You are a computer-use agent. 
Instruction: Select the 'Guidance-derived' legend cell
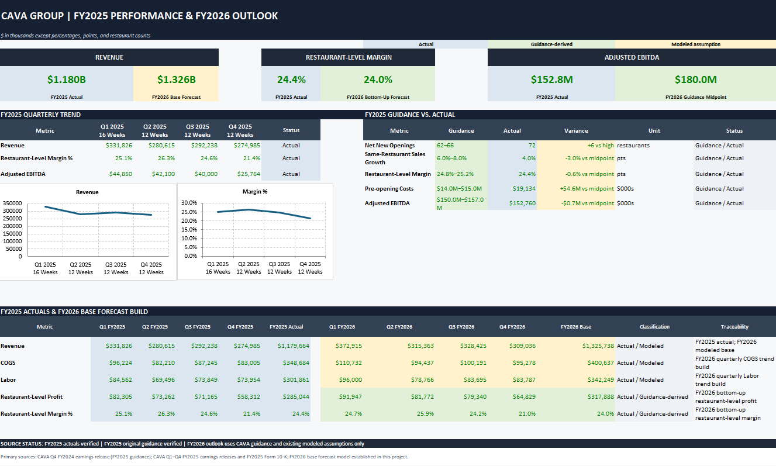point(551,44)
